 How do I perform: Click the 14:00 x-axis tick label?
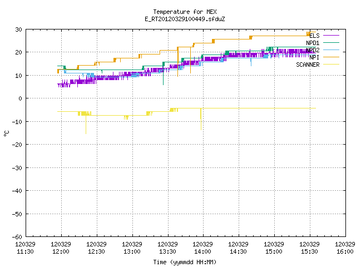coord(202,252)
